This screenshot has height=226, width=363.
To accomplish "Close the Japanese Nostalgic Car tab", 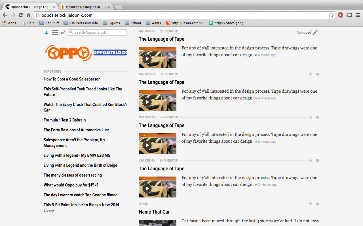I will coord(109,7).
